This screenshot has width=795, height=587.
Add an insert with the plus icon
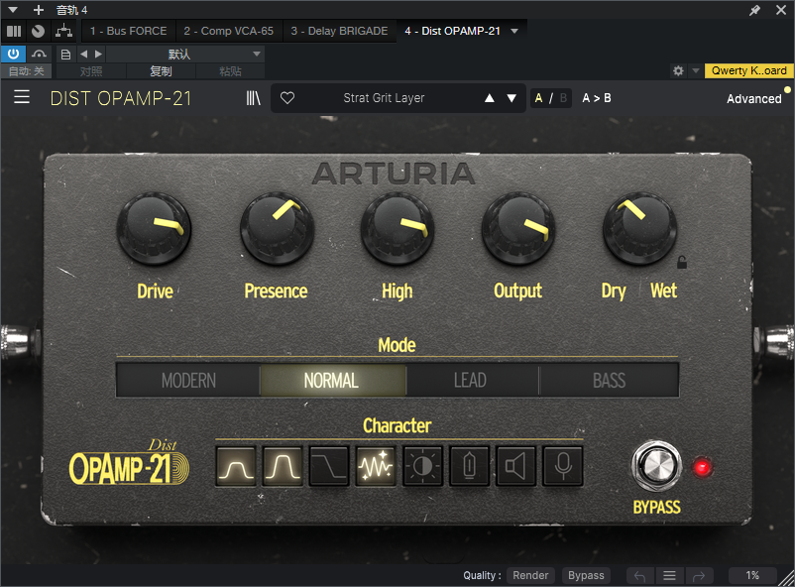pyautogui.click(x=39, y=10)
